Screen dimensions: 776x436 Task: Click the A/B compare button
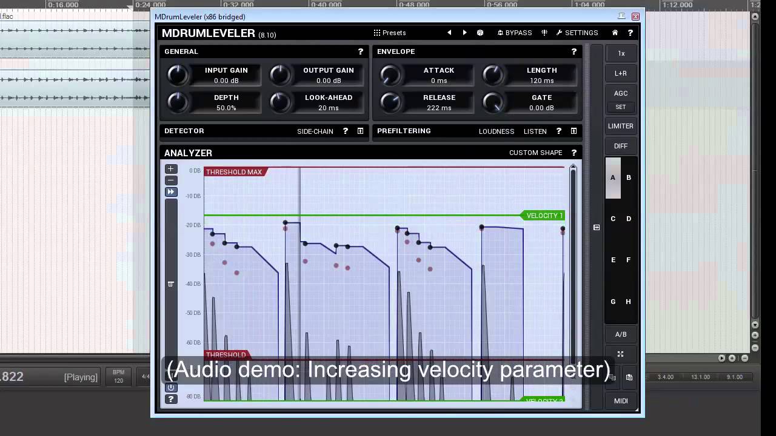[621, 334]
